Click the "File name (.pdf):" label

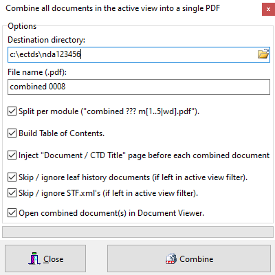37,72
